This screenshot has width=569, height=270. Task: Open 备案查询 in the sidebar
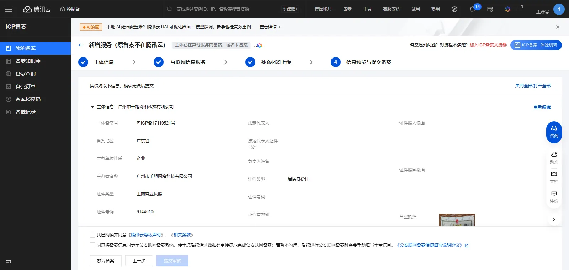[x=36, y=74]
